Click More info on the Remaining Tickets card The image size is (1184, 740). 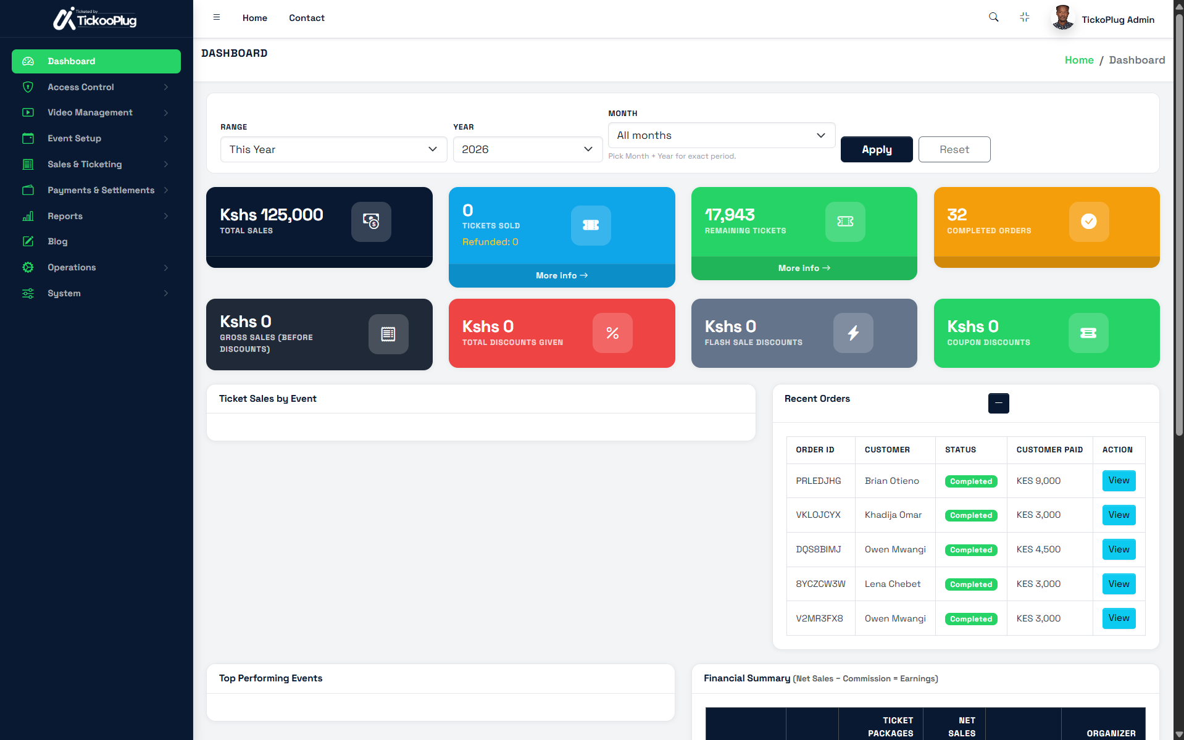tap(803, 268)
